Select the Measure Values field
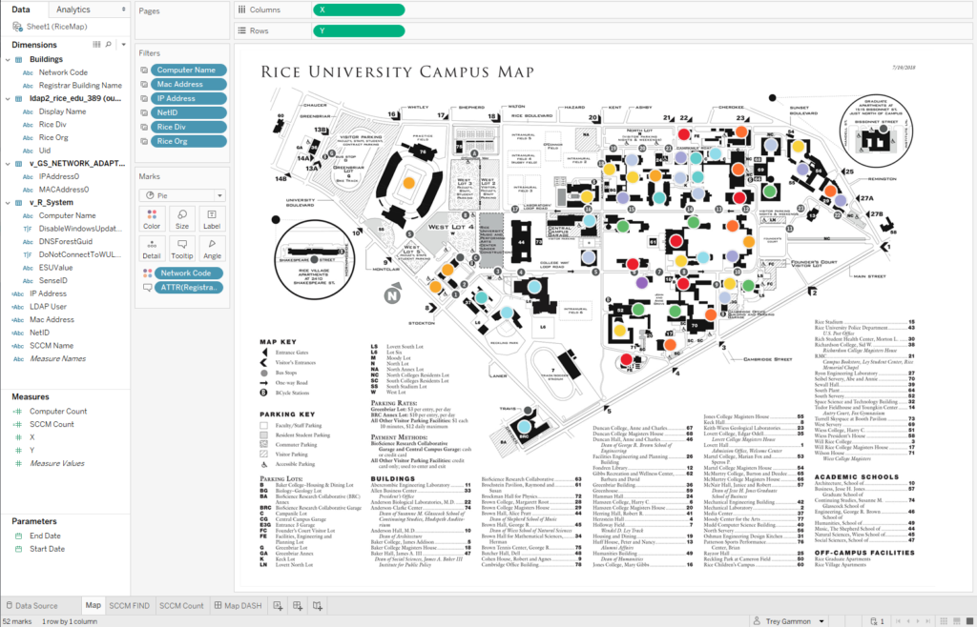This screenshot has width=977, height=627. click(x=57, y=463)
